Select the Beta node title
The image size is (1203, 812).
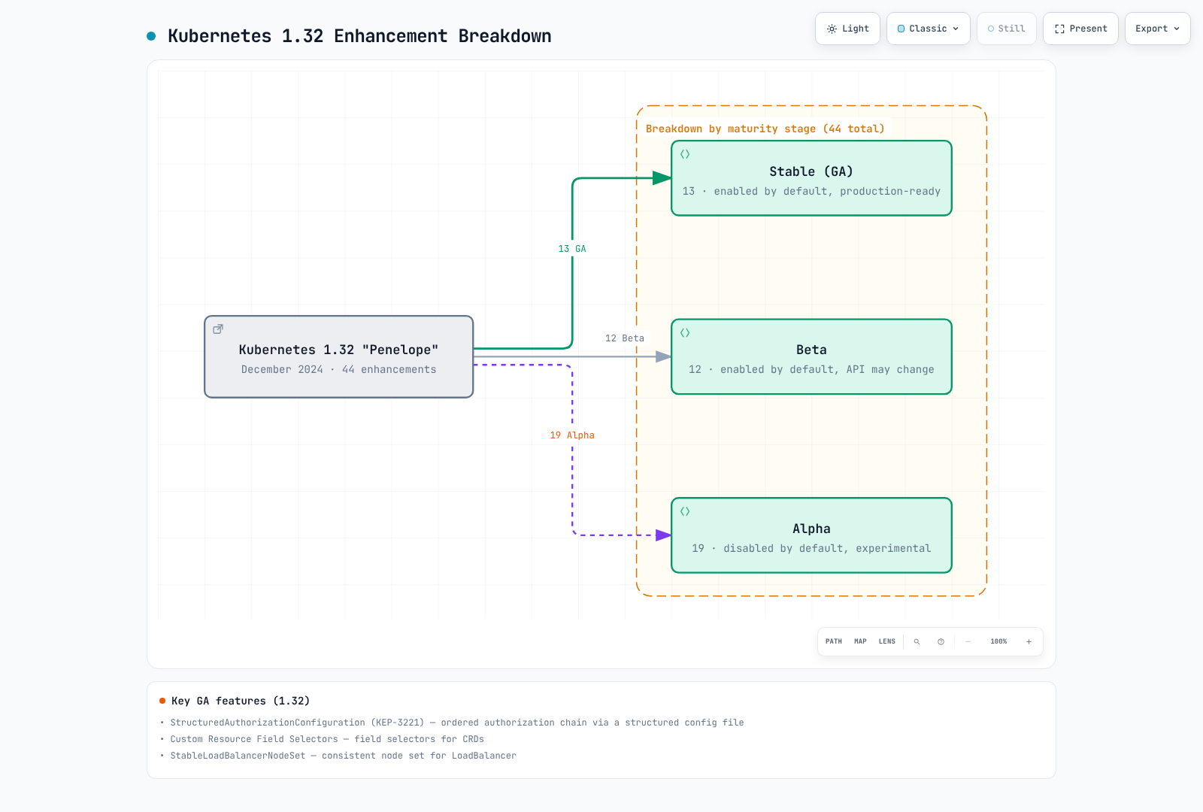(811, 350)
